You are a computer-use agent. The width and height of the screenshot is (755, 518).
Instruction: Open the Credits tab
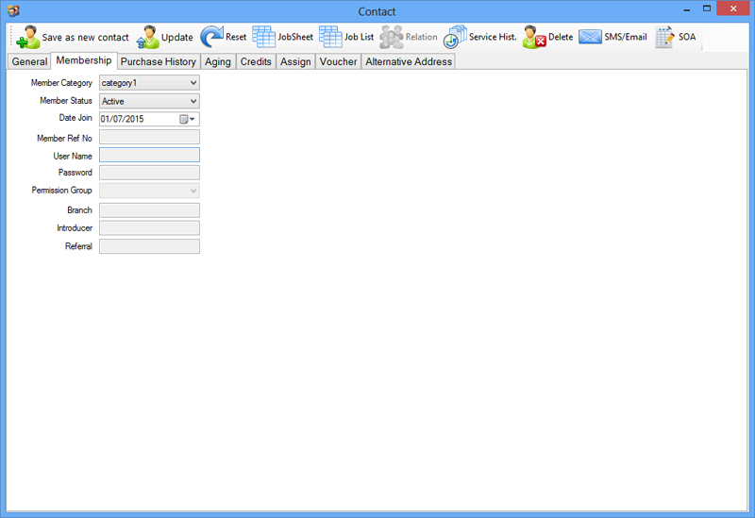point(256,61)
